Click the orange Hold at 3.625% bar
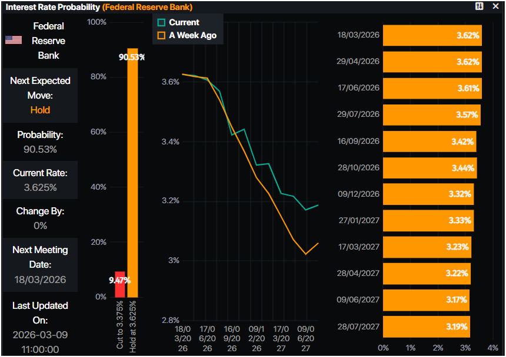Image resolution: width=506 pixels, height=357 pixels. (132, 173)
